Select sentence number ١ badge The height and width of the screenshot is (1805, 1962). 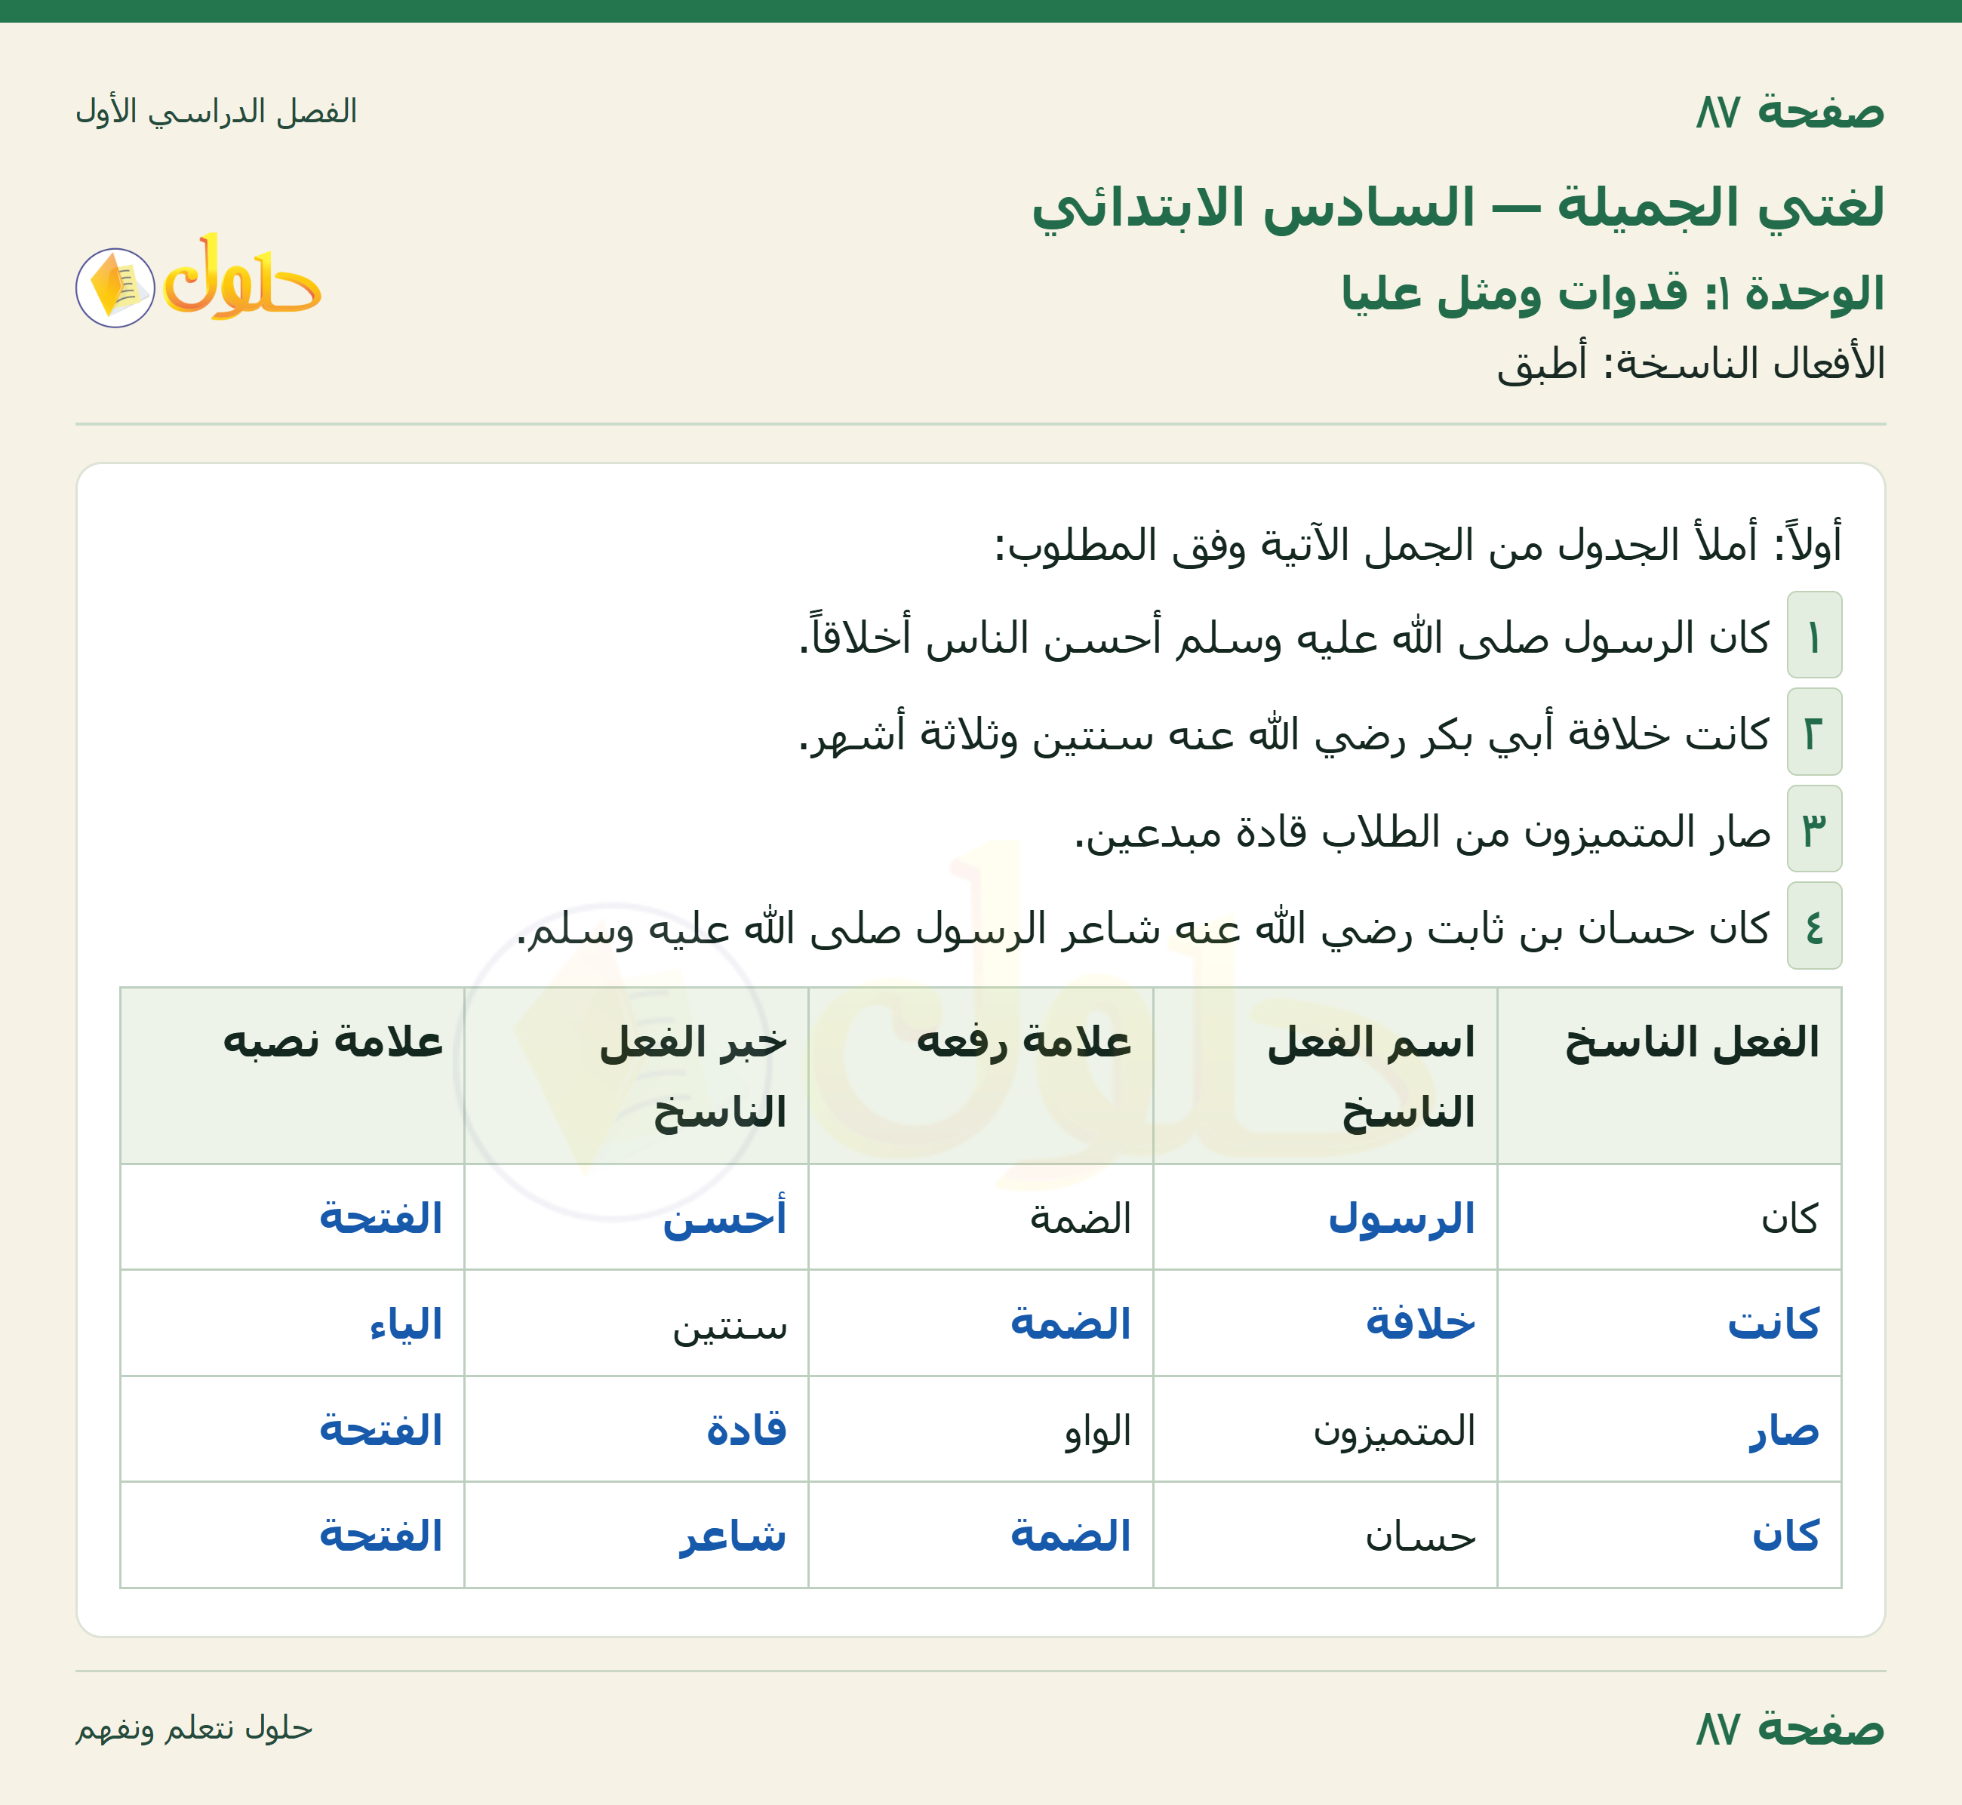(x=1813, y=635)
